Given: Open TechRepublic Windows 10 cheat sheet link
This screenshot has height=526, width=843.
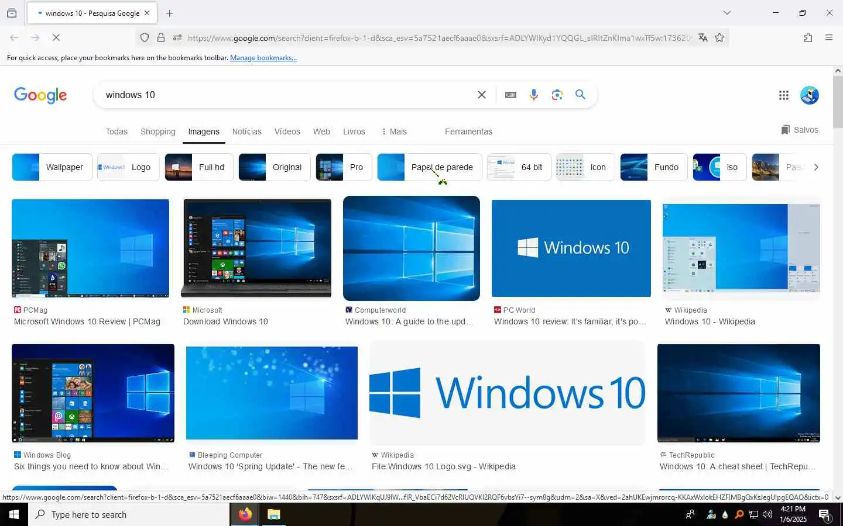Looking at the screenshot, I should (738, 466).
